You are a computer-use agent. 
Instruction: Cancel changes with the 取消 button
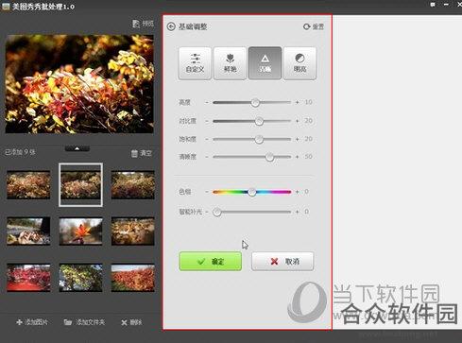click(x=282, y=261)
